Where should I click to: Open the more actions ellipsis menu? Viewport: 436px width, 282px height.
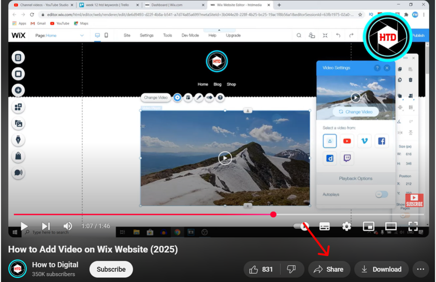coord(420,269)
